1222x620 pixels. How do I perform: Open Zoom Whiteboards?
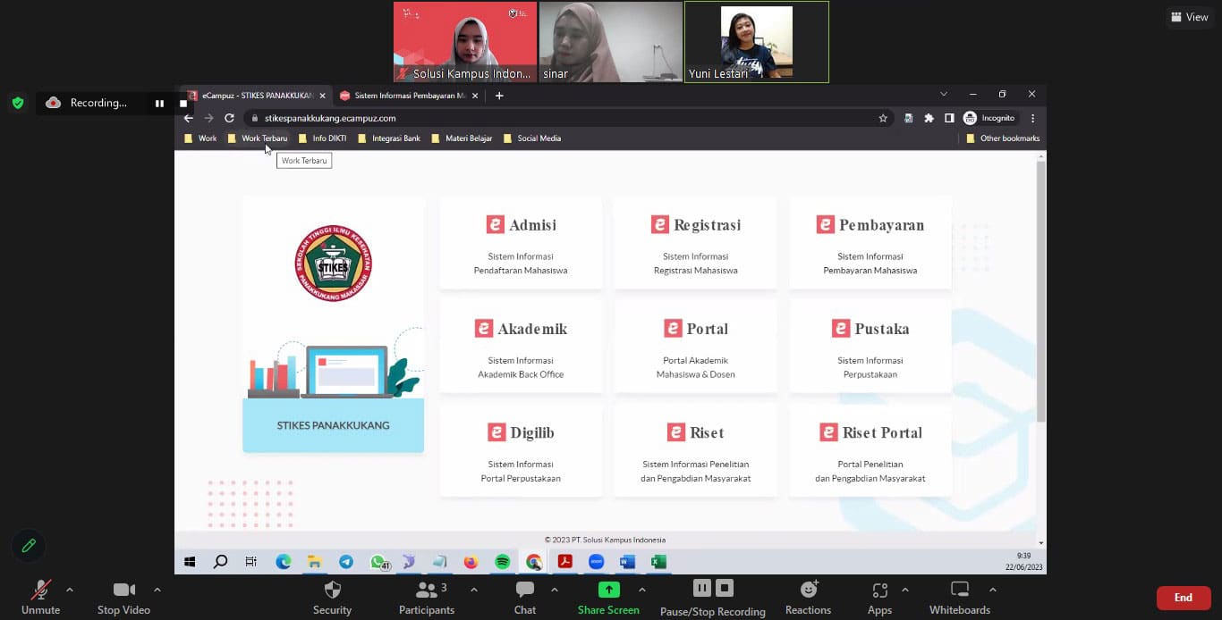[x=960, y=597]
